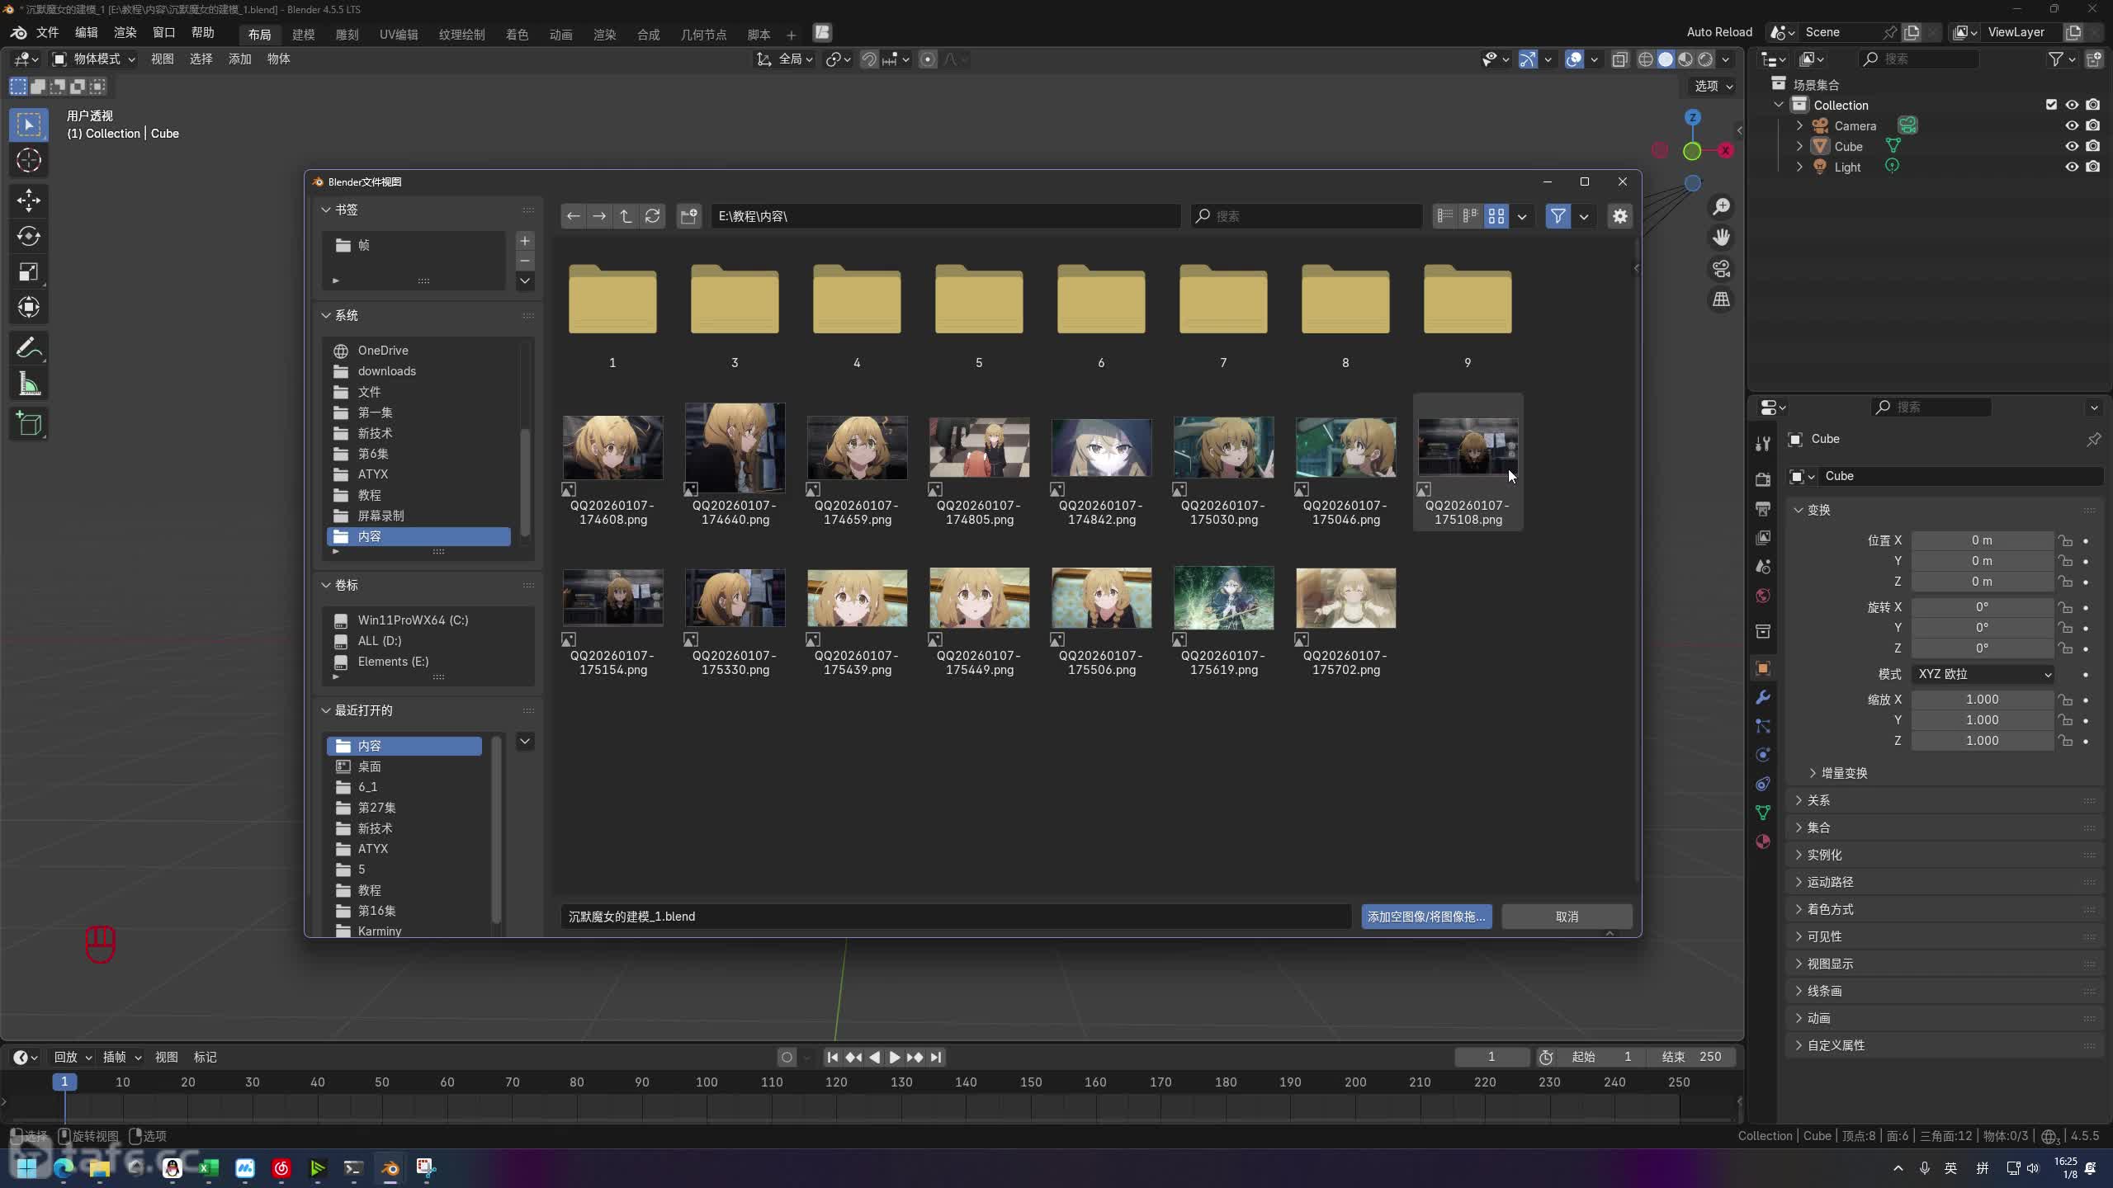Toggle file filter button in the file browser
2113x1188 pixels.
(x=1558, y=216)
